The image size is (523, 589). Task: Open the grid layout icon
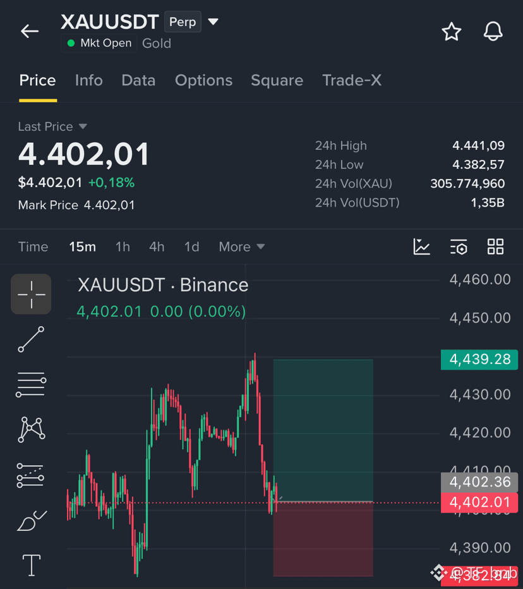[495, 247]
